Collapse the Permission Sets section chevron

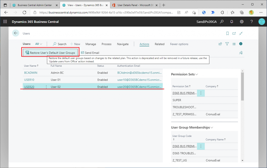(x=197, y=74)
